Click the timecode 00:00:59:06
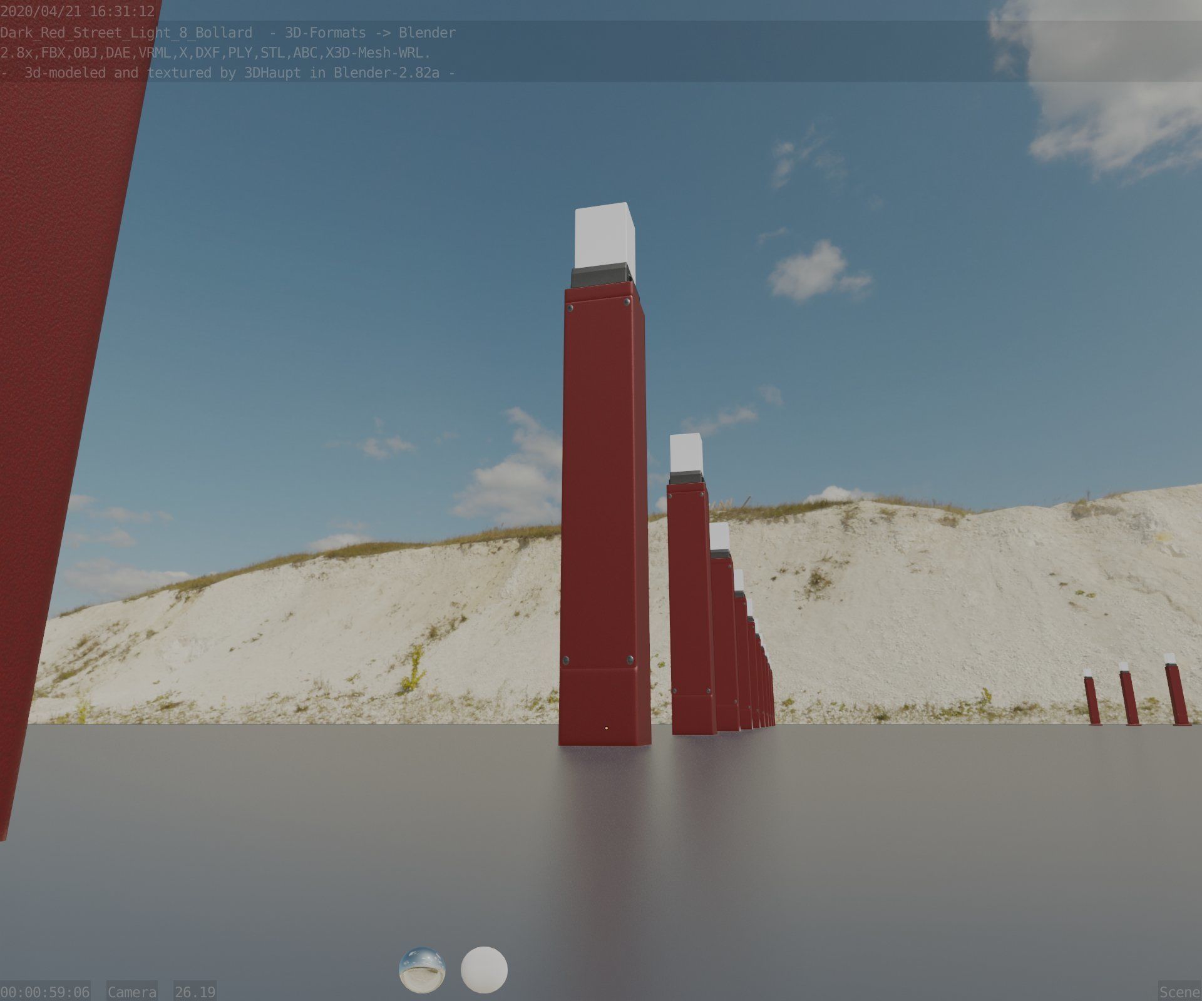 pyautogui.click(x=45, y=992)
